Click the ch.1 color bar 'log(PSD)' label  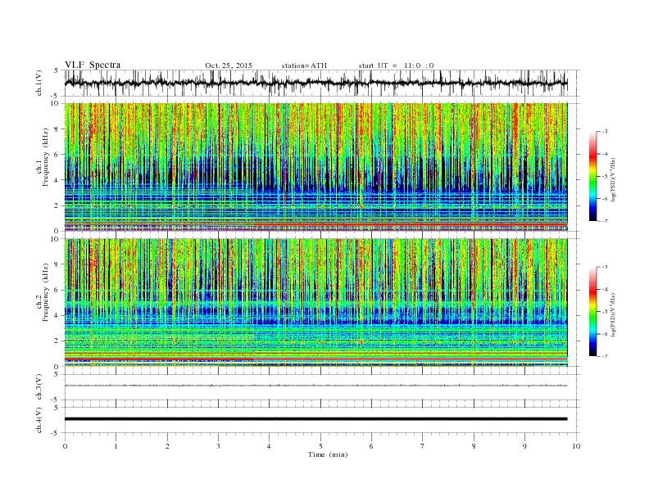pyautogui.click(x=614, y=179)
